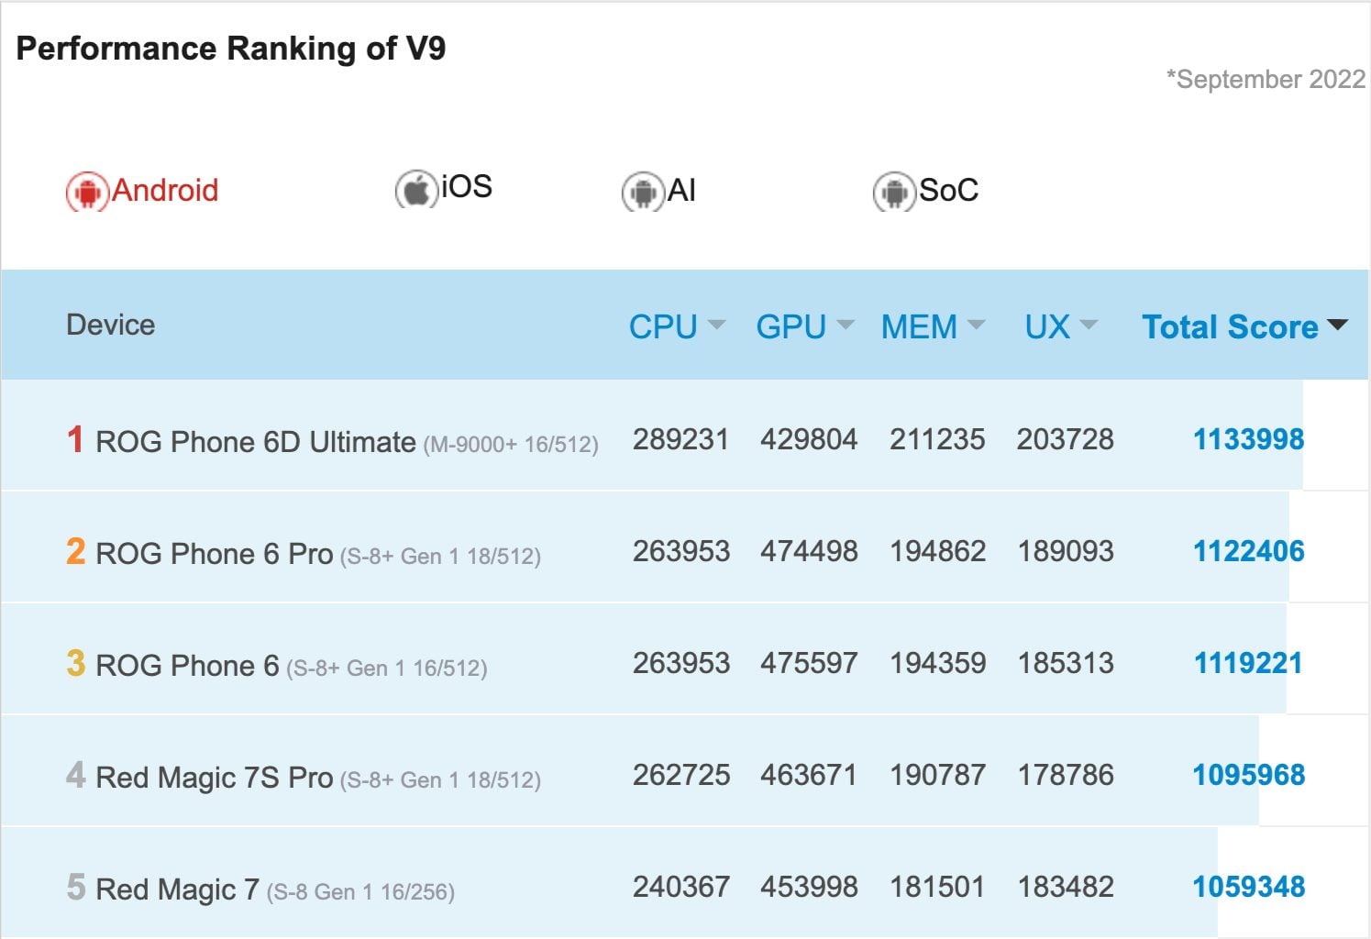Select the SoC ranking tab
The image size is (1371, 939).
948,191
